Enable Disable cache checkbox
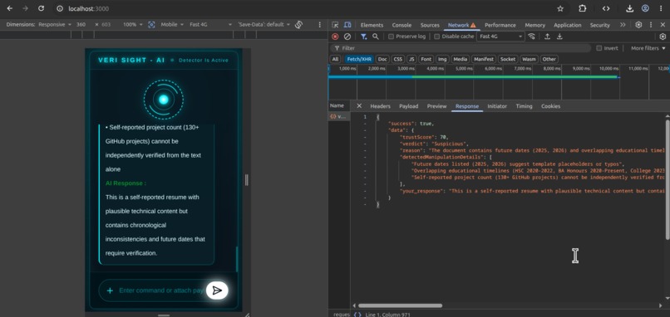Viewport: 670px width, 317px height. 436,37
